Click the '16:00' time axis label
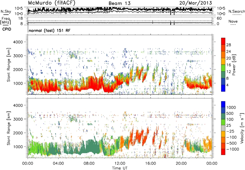Viewport: 245px width, 170px height. click(x=150, y=164)
